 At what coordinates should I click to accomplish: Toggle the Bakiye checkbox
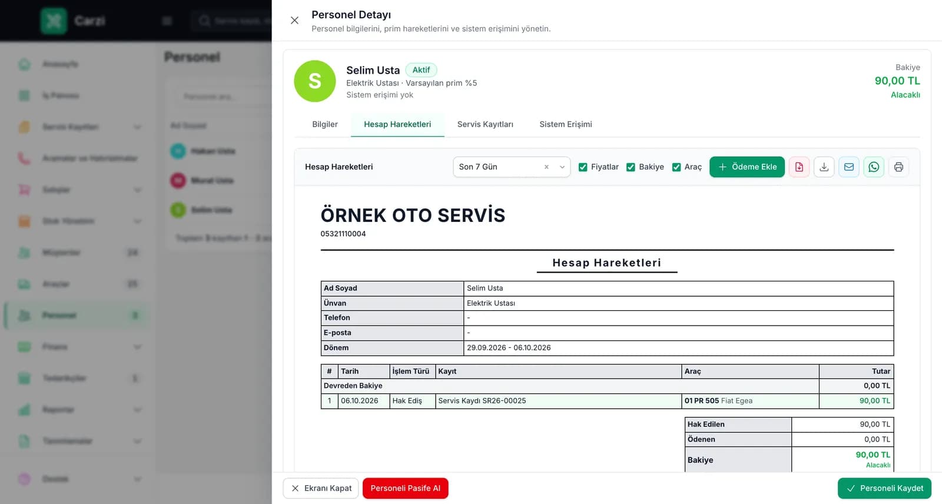coord(631,167)
